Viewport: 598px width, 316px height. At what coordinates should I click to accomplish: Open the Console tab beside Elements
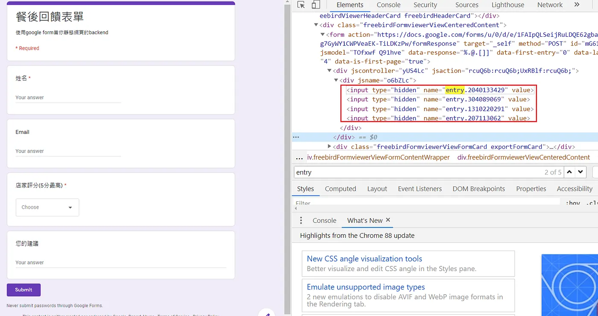tap(389, 5)
